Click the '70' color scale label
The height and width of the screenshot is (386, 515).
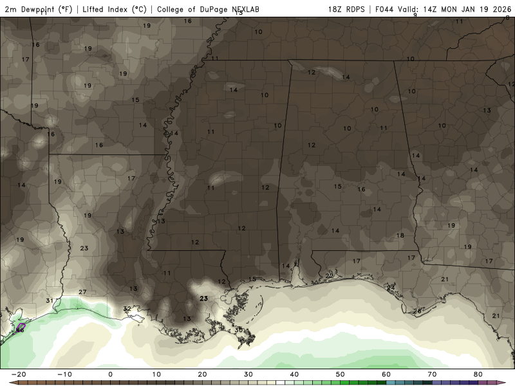pos(432,374)
